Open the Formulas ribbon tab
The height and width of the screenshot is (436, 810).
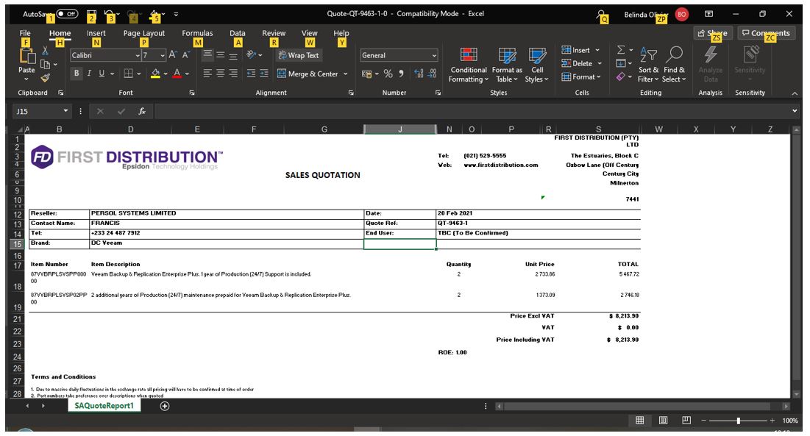[x=197, y=33]
